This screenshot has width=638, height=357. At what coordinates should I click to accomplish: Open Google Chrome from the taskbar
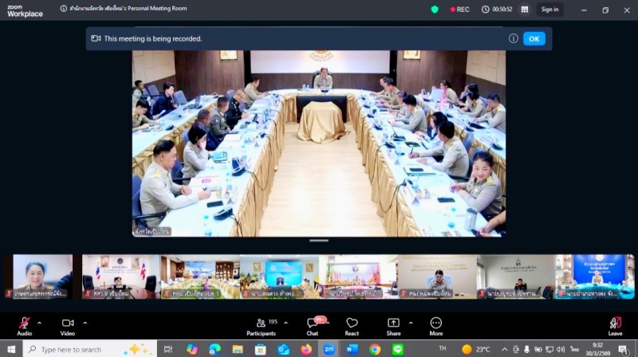point(375,349)
